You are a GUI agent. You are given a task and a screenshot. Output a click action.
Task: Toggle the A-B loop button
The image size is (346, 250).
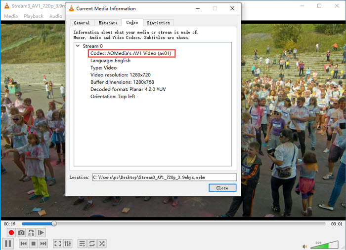31,232
